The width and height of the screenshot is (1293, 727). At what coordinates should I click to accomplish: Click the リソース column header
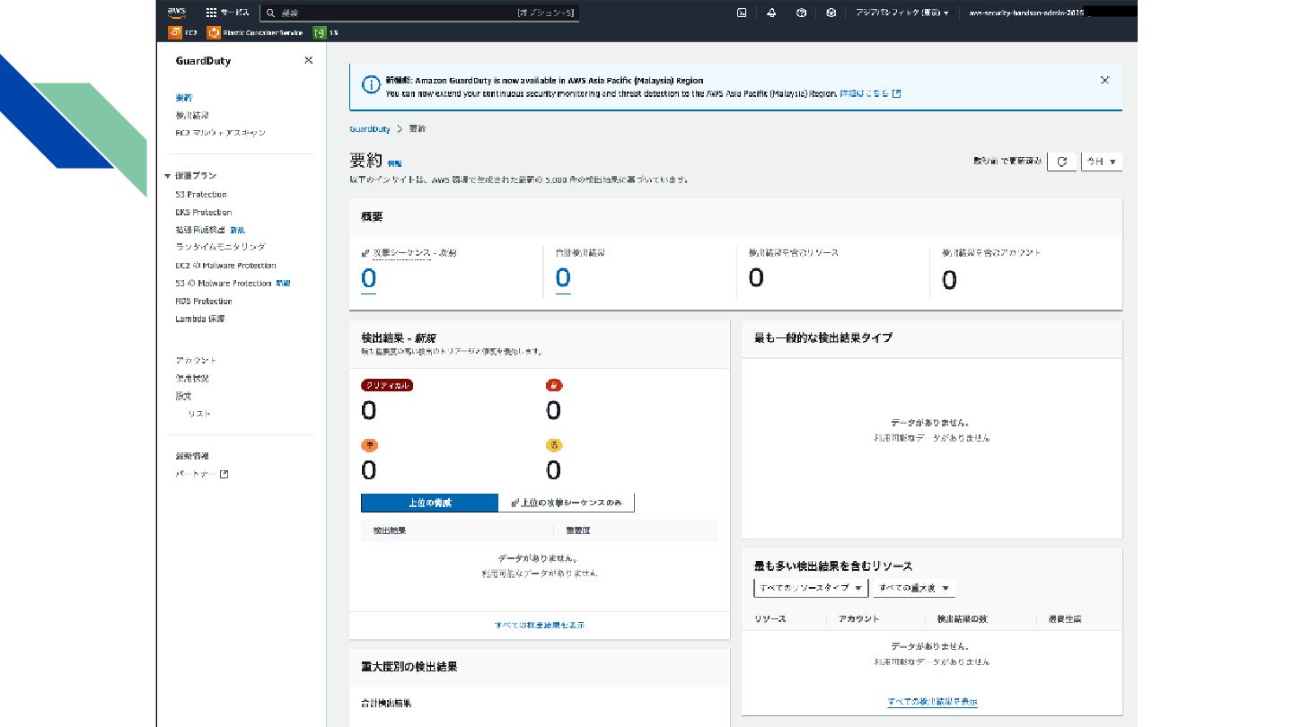(x=770, y=619)
